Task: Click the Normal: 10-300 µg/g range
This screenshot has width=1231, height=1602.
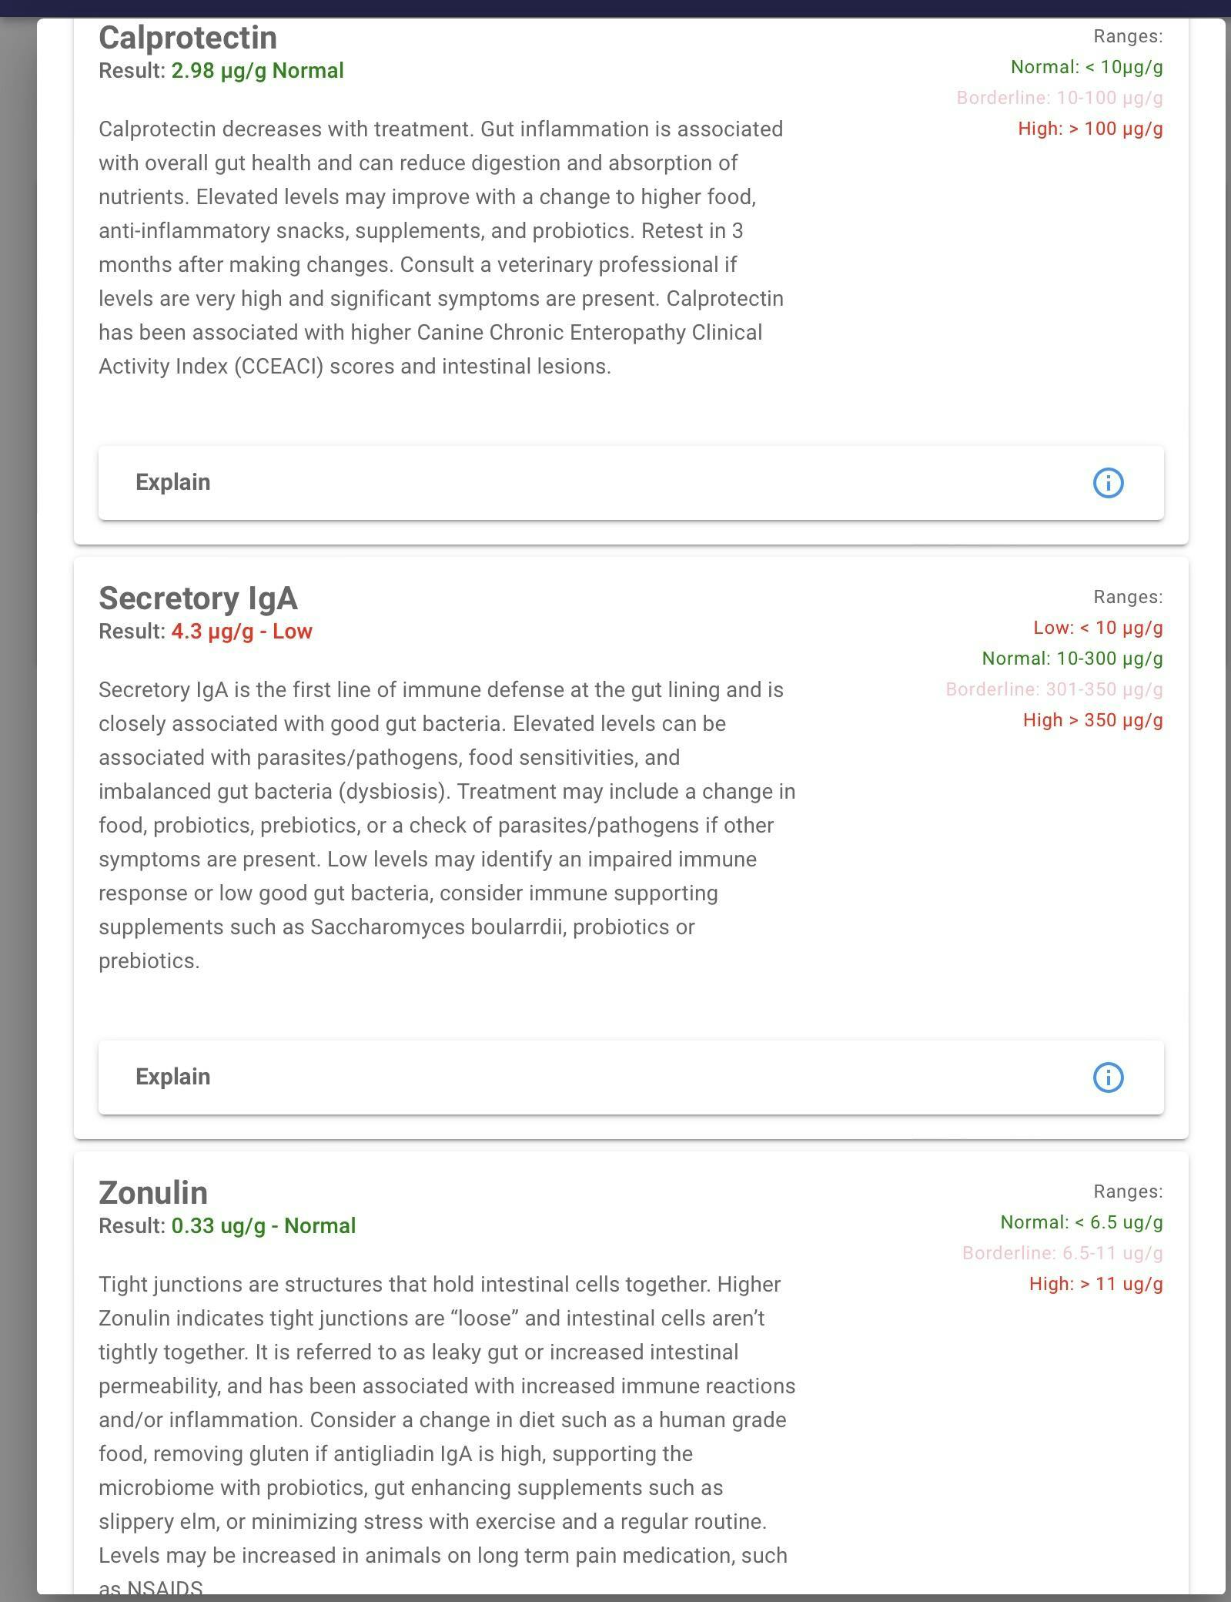Action: coord(1072,659)
